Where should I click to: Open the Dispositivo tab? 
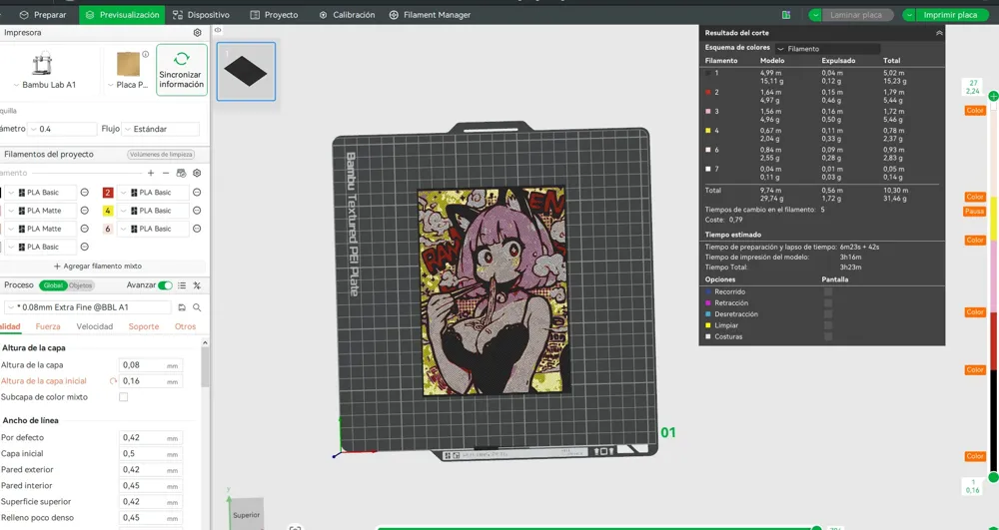(x=202, y=15)
